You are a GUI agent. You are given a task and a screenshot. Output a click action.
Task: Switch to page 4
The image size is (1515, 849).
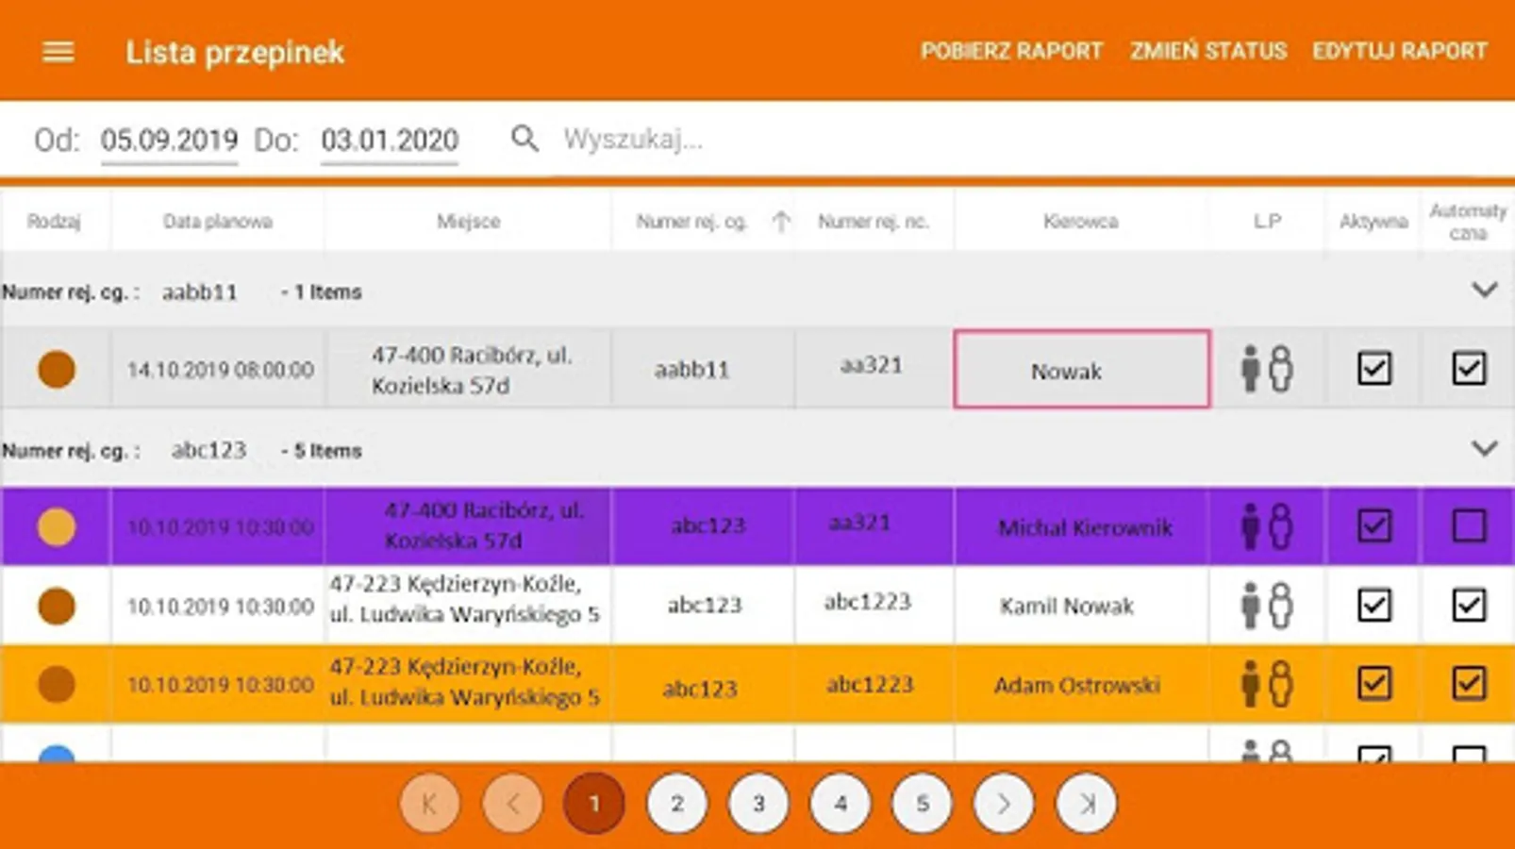click(841, 804)
